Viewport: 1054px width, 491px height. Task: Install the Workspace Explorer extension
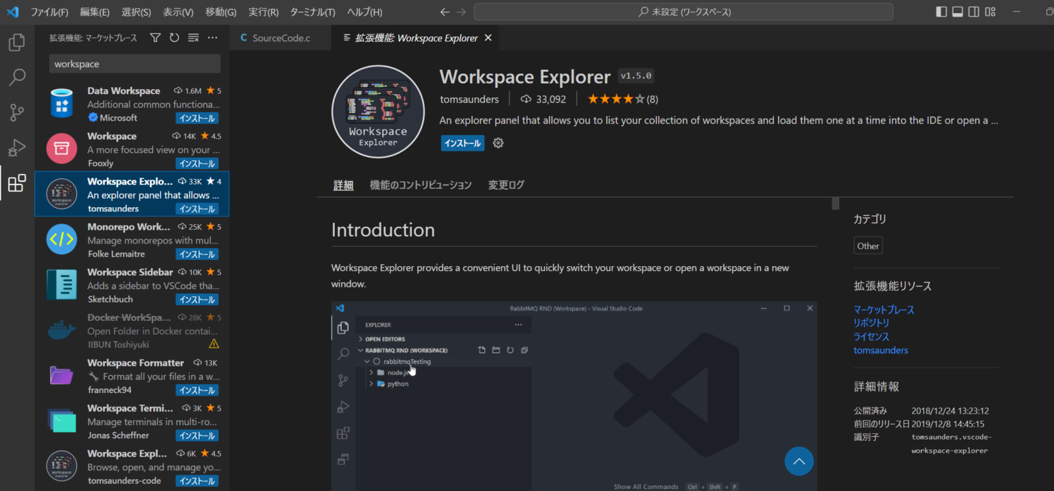(462, 143)
